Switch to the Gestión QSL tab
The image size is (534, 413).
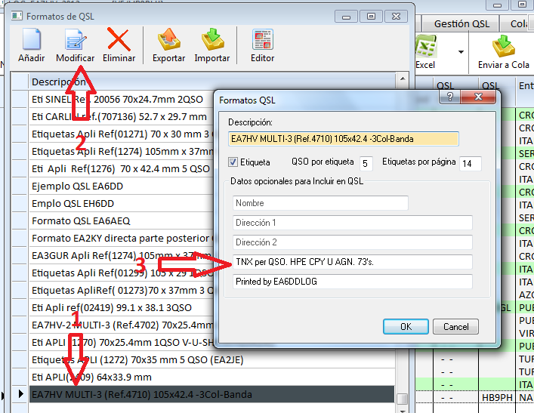point(461,24)
